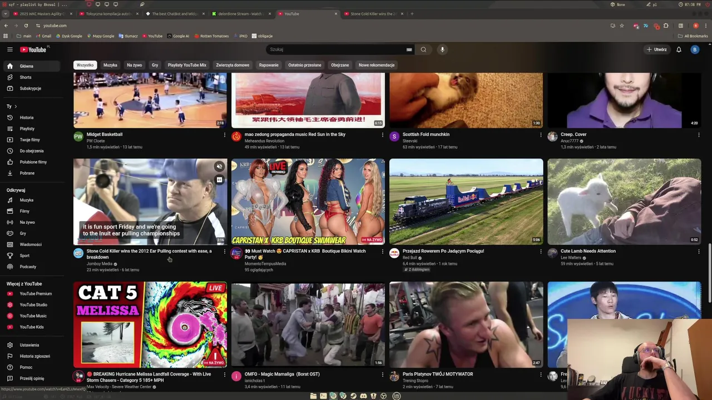Image resolution: width=712 pixels, height=400 pixels.
Task: Open the Google AI bookmark
Action: pos(178,36)
